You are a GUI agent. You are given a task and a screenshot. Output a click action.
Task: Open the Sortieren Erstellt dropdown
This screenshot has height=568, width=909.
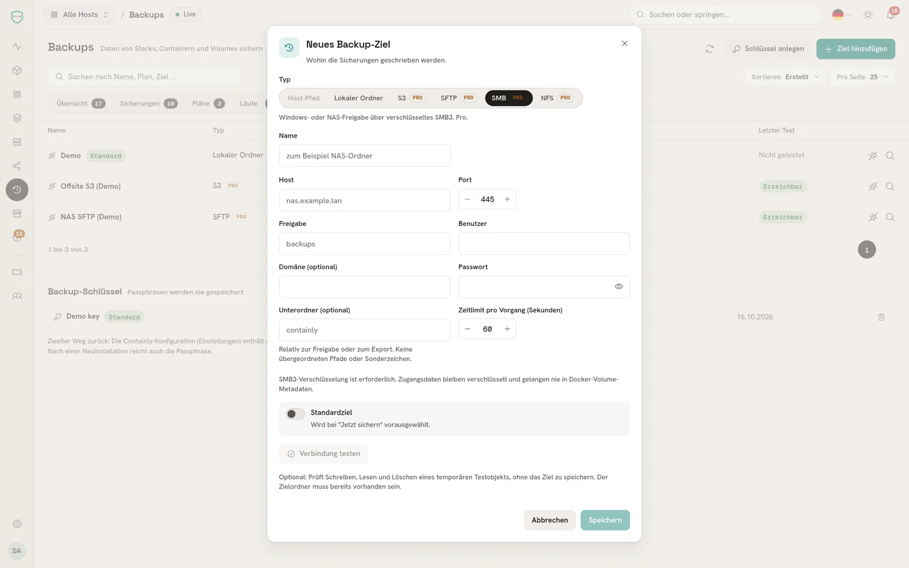point(785,77)
